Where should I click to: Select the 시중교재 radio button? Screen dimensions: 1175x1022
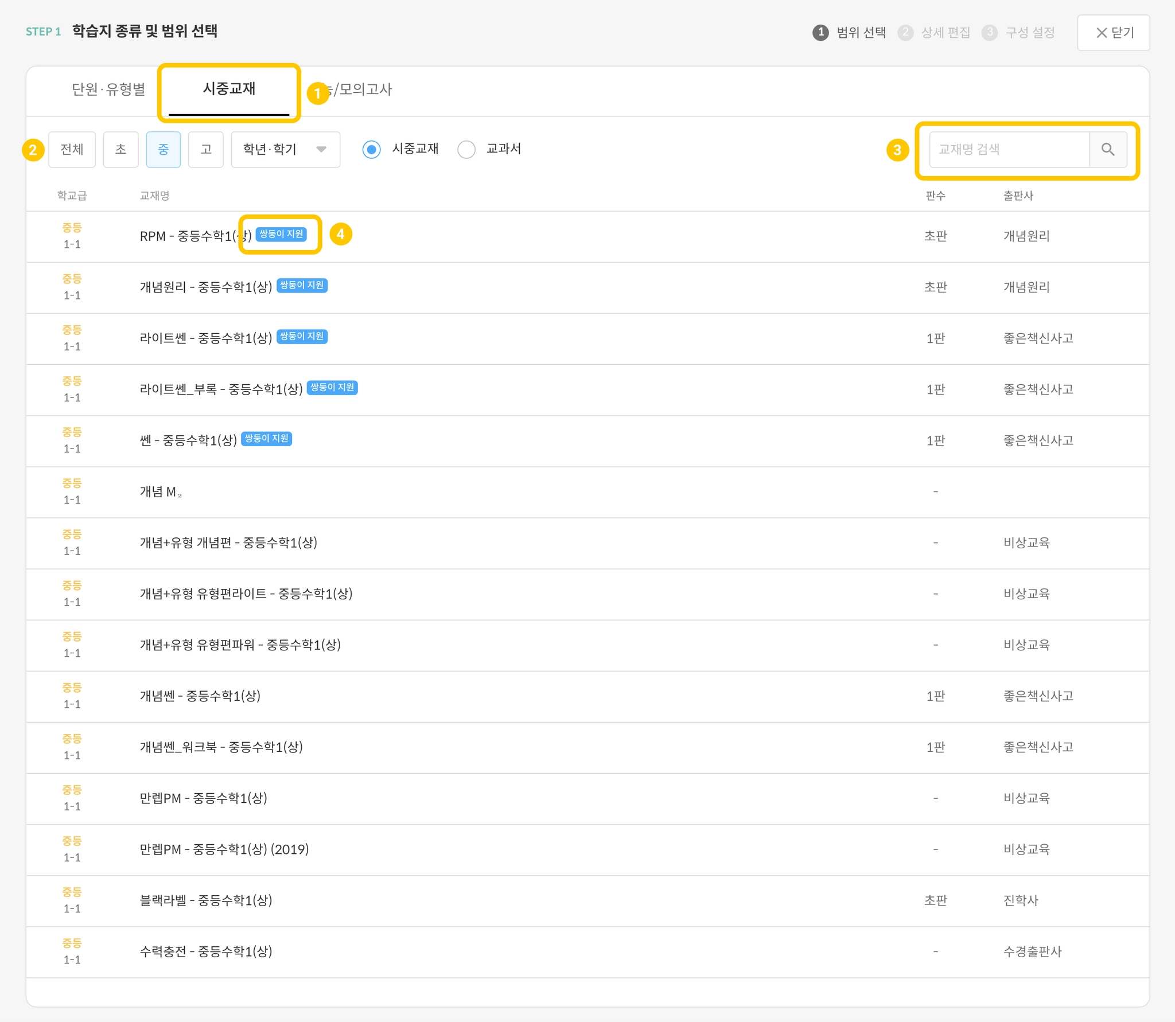point(372,150)
